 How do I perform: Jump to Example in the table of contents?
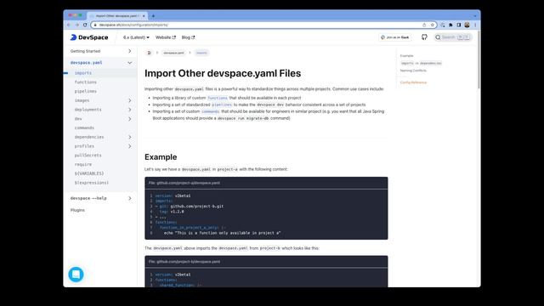[406, 56]
